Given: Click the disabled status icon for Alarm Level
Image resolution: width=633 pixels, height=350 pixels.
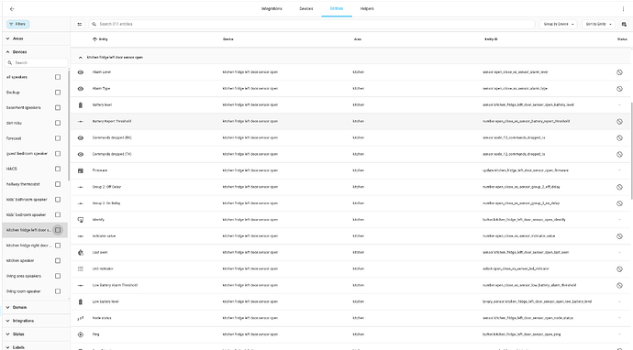Looking at the screenshot, I should (x=619, y=72).
